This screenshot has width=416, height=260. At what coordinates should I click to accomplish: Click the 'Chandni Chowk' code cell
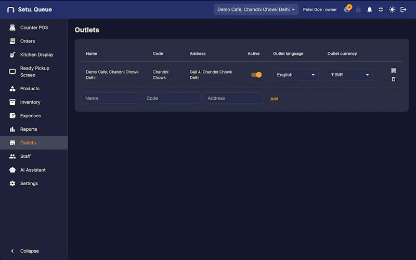click(161, 75)
